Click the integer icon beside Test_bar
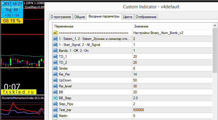This screenshot has height=120, width=218. (55, 110)
